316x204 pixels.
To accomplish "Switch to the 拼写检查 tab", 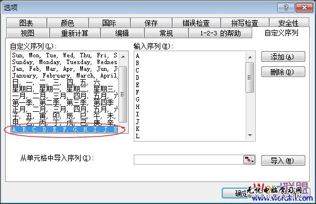I will (x=245, y=23).
